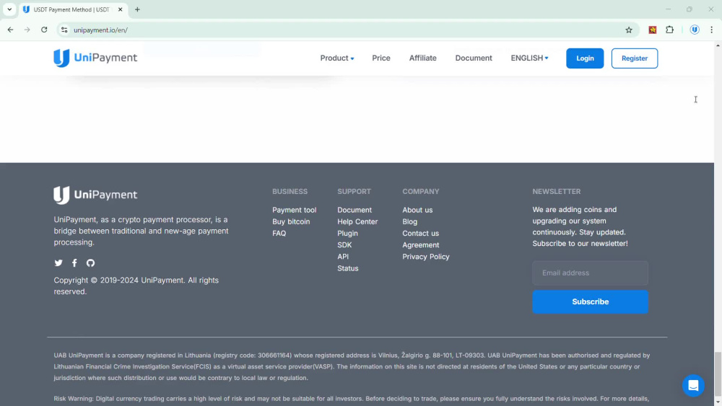Open the FAQ link
722x406 pixels.
pos(279,233)
